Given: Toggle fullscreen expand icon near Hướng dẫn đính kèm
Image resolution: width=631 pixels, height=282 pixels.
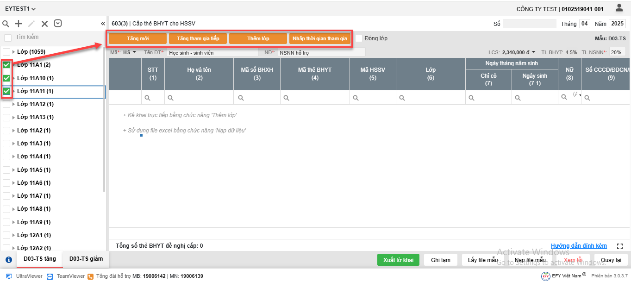Looking at the screenshot, I should point(620,246).
